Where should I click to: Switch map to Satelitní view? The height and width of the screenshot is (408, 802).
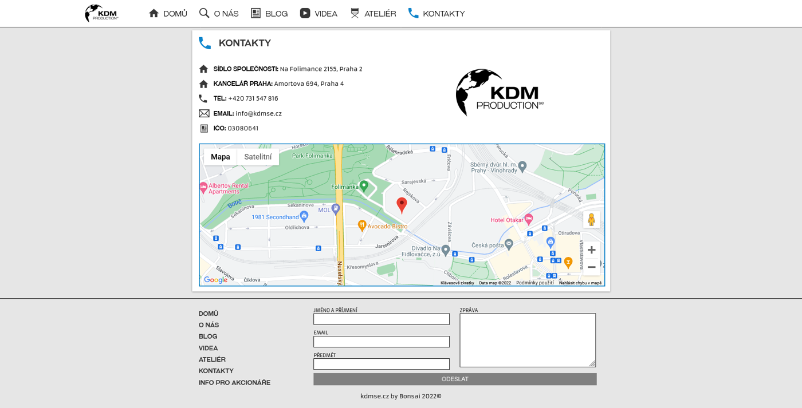pos(258,157)
